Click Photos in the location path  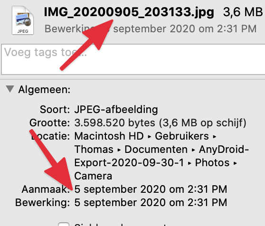[x=212, y=163]
